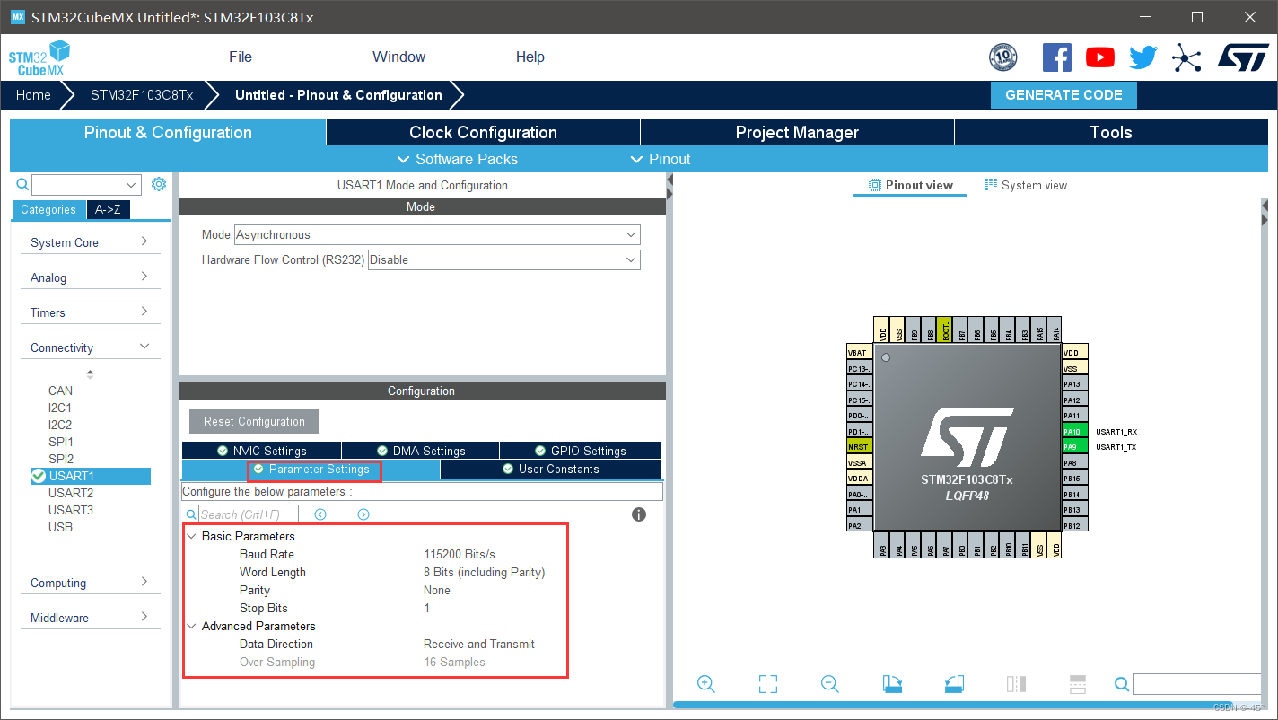Open Hardware Flow Control dropdown

pos(504,259)
